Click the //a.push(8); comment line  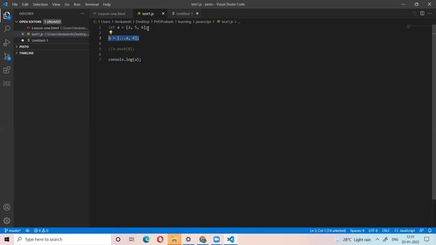(121, 49)
